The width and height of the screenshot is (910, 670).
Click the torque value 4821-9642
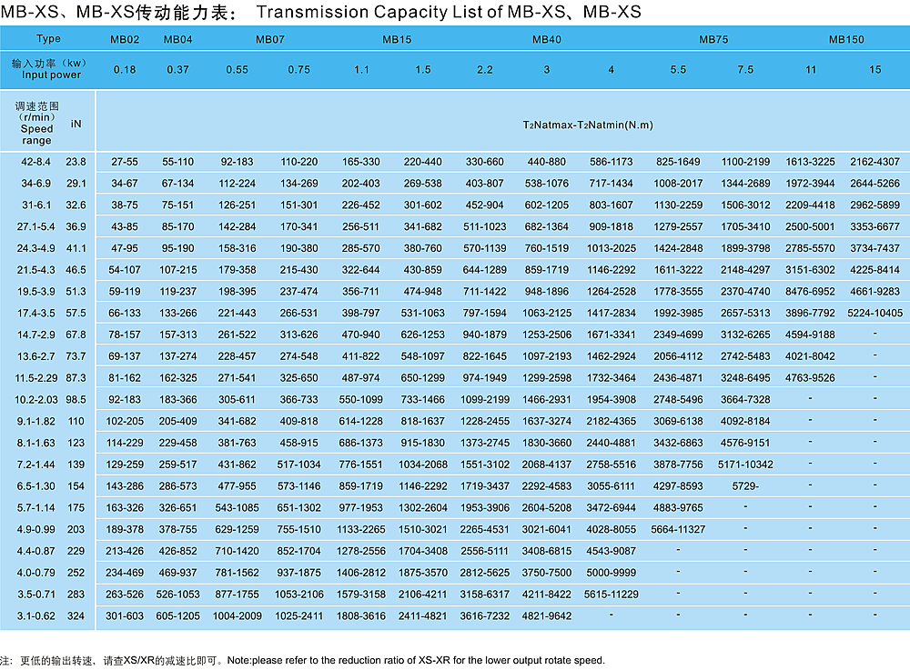coord(546,615)
